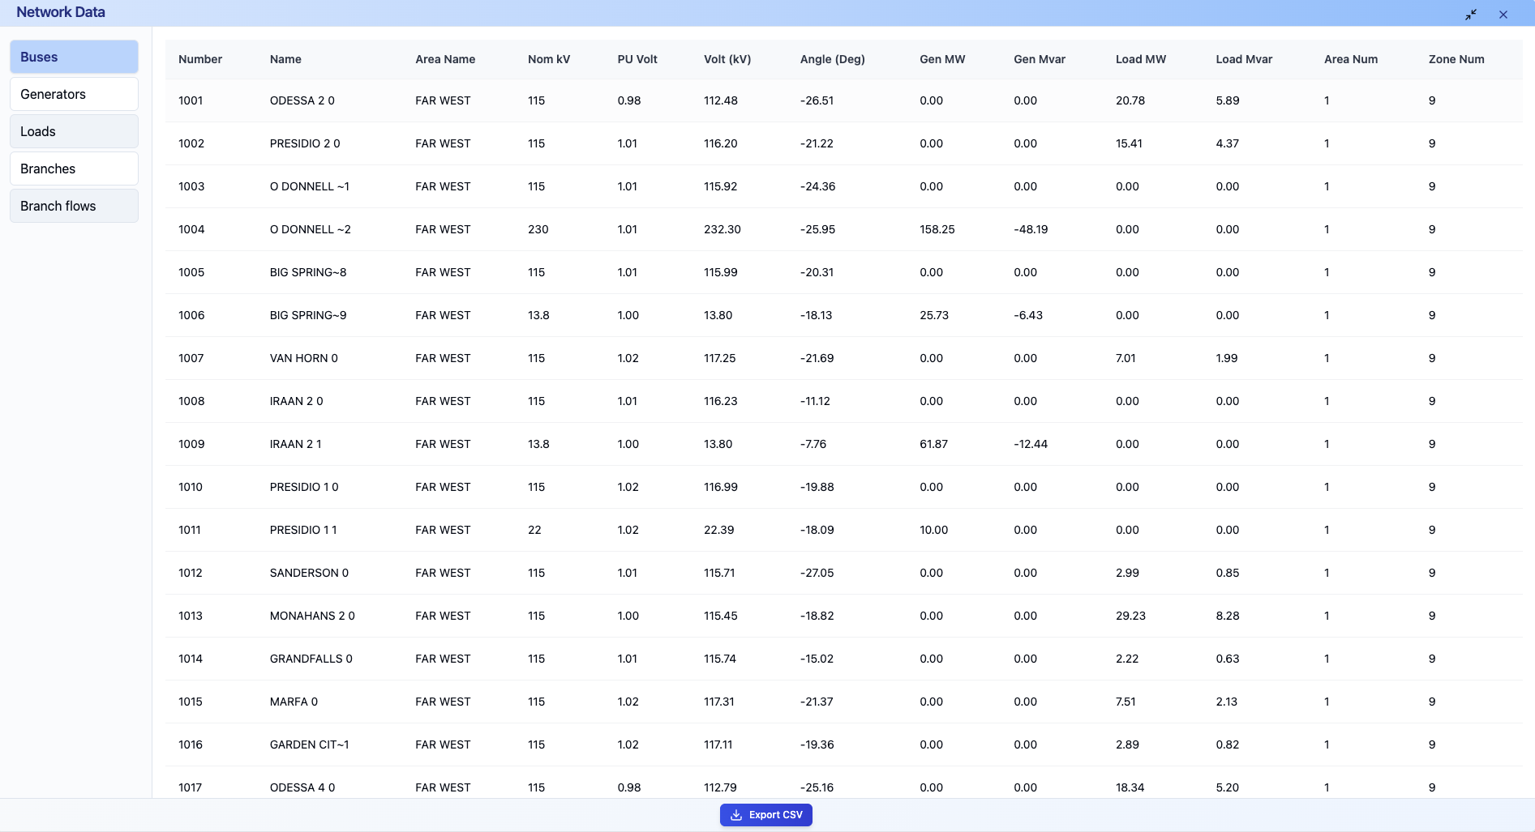Sort by the Number column header
This screenshot has width=1535, height=832.
click(200, 59)
